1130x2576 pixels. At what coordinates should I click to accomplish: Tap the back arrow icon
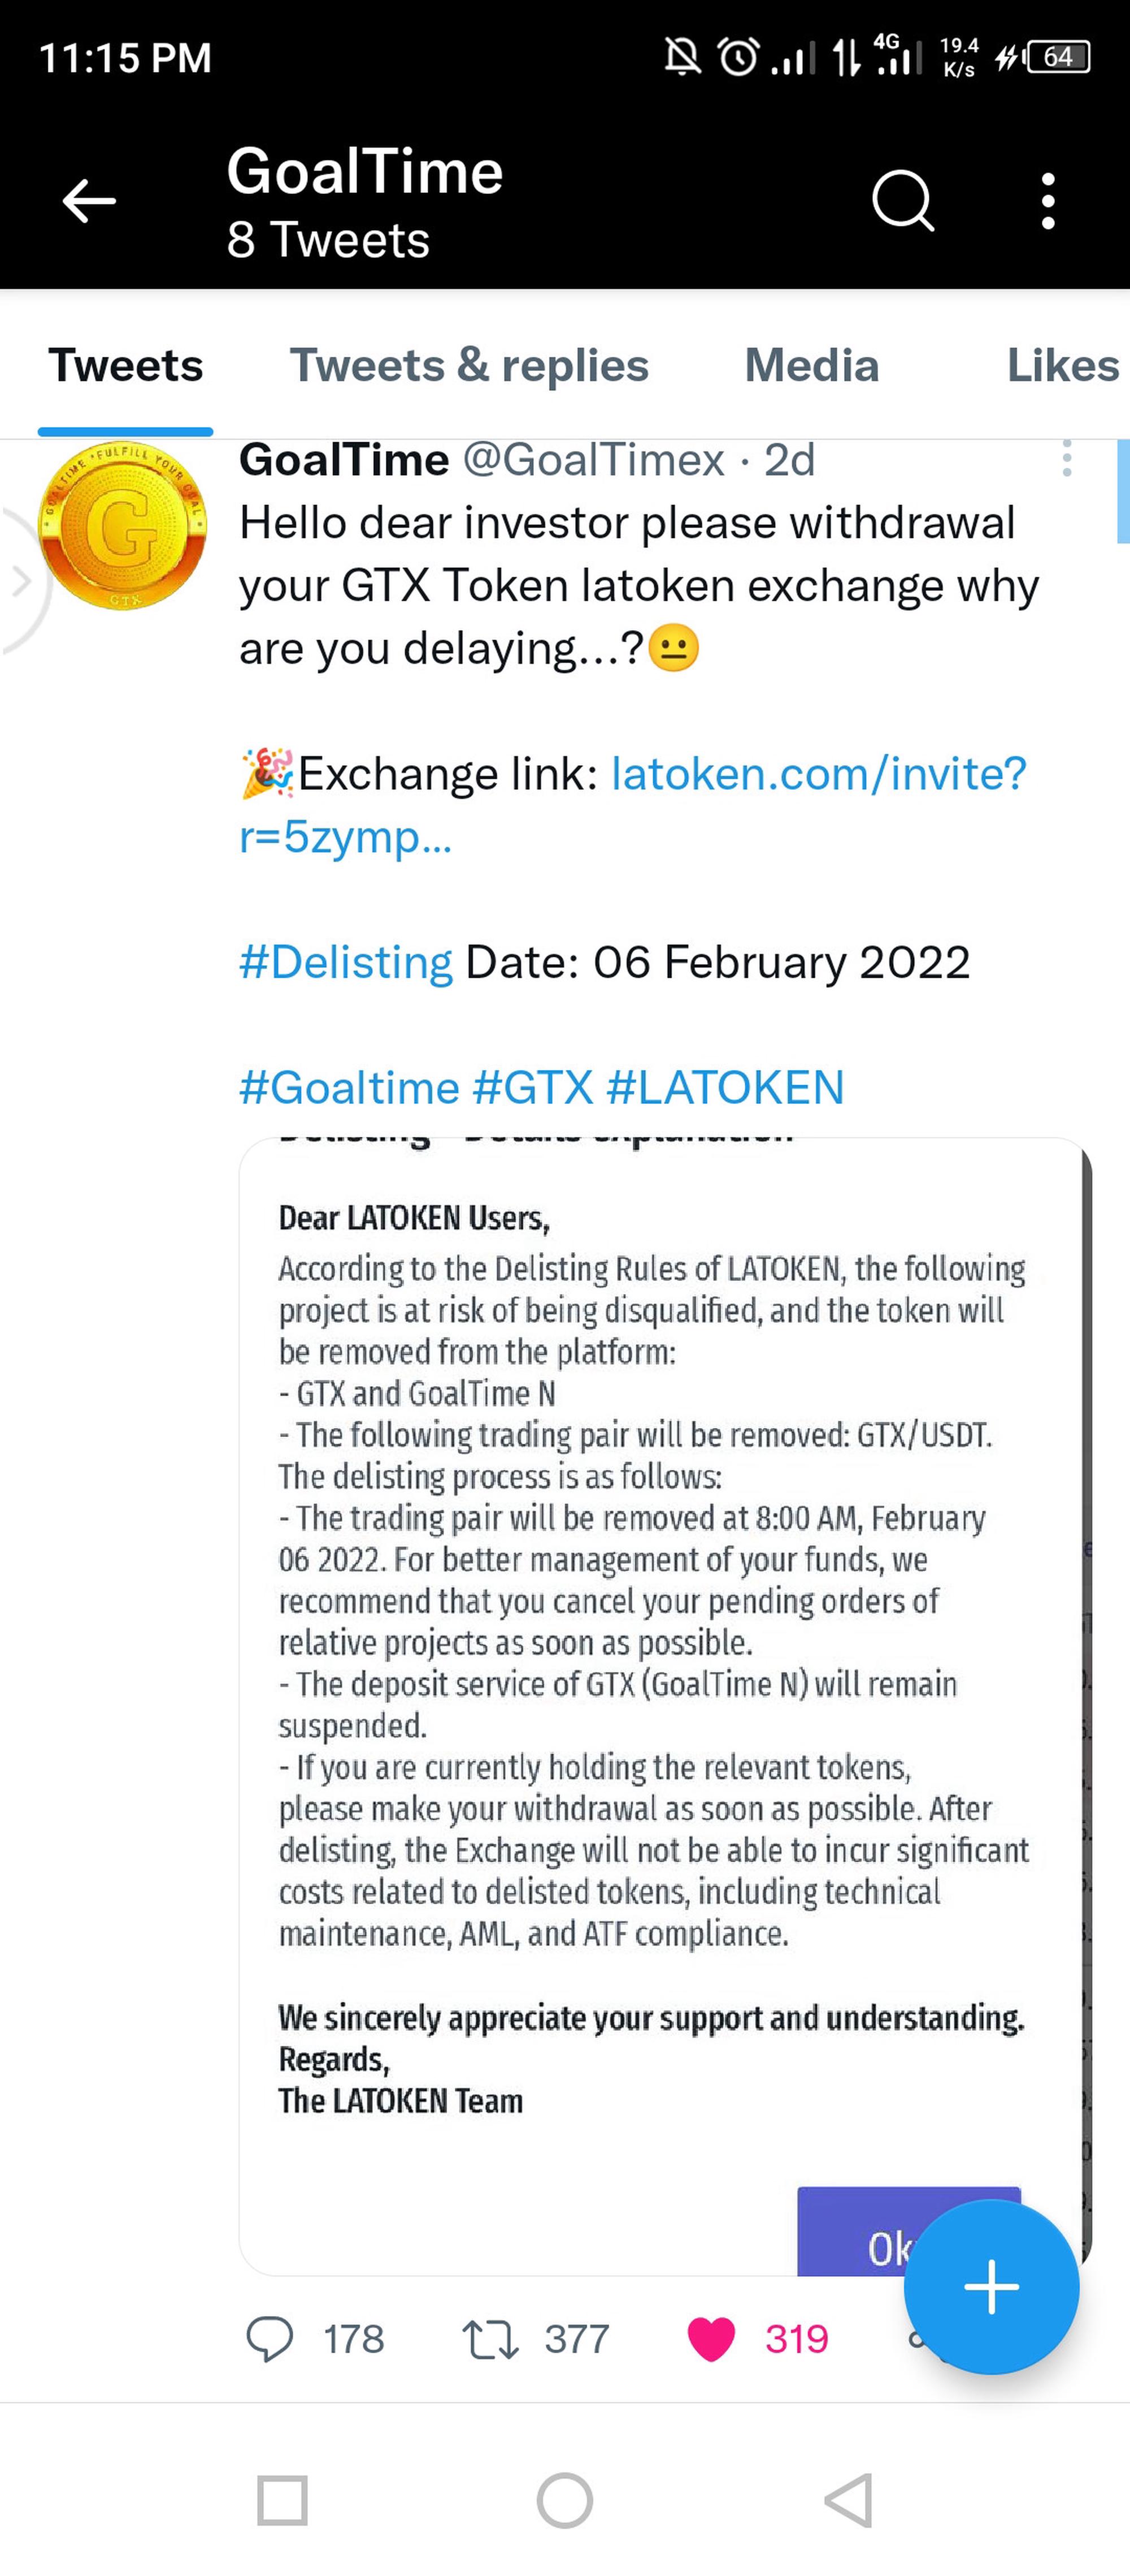pos(89,201)
